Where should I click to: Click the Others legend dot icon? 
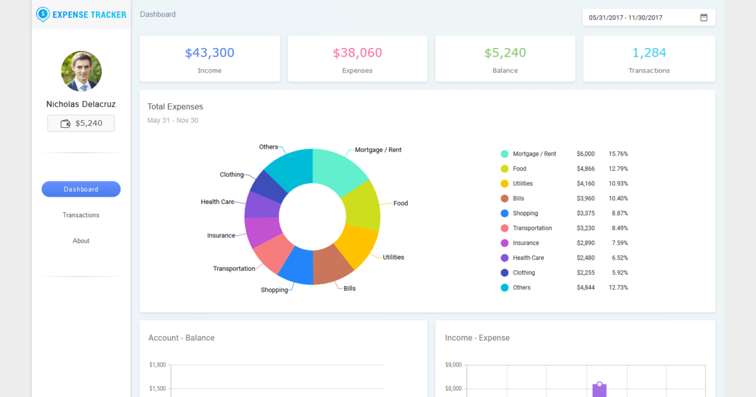click(x=505, y=288)
